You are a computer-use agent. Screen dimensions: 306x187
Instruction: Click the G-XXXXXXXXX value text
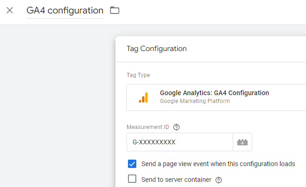click(154, 142)
